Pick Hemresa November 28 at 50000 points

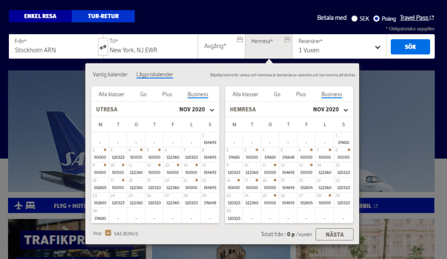point(325,200)
